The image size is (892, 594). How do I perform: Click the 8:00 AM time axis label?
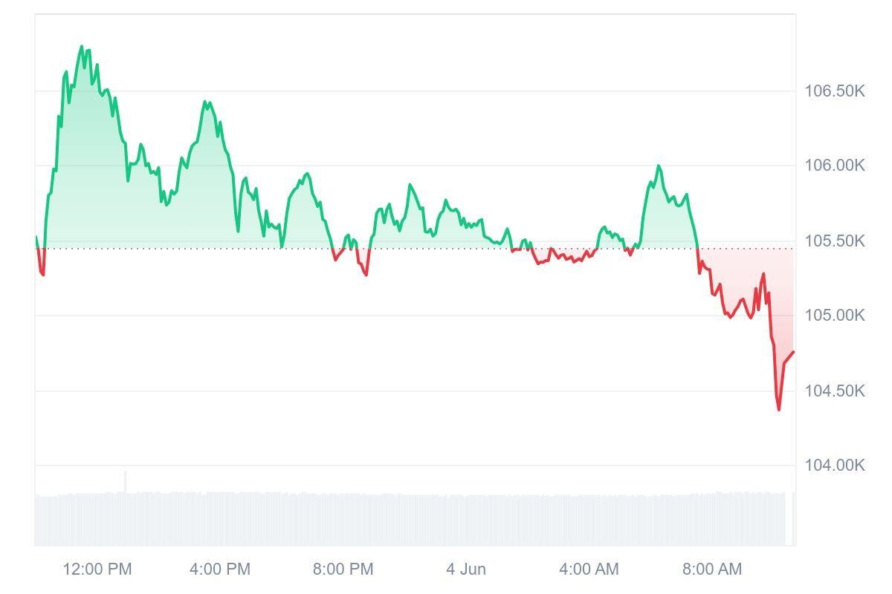(712, 569)
